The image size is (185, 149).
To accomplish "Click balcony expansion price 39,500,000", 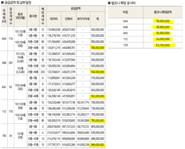I will tap(163, 21).
